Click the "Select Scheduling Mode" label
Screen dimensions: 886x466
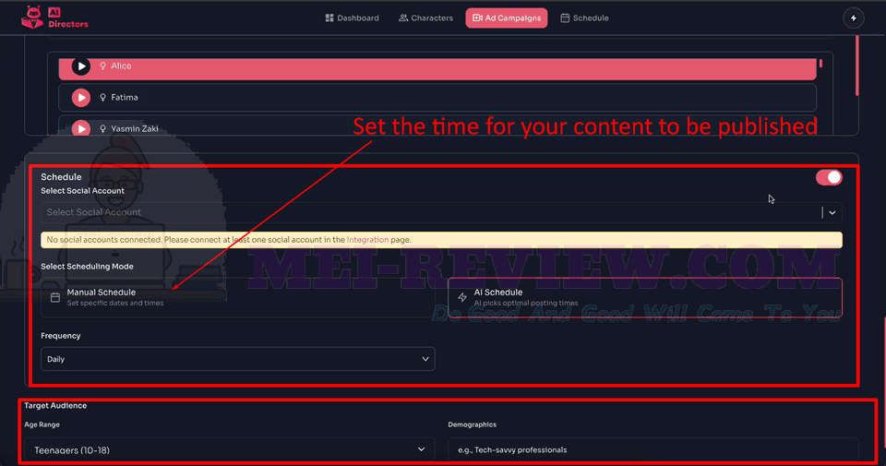pyautogui.click(x=87, y=266)
